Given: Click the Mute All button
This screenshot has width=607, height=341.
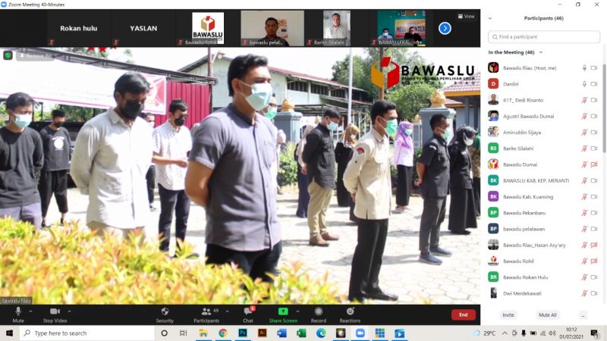Looking at the screenshot, I should pyautogui.click(x=547, y=314).
